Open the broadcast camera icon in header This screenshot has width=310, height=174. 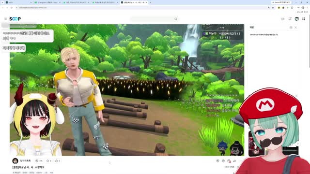[283, 19]
